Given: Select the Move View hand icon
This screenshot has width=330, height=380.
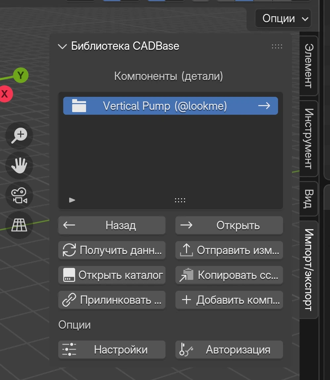Looking at the screenshot, I should click(x=19, y=165).
